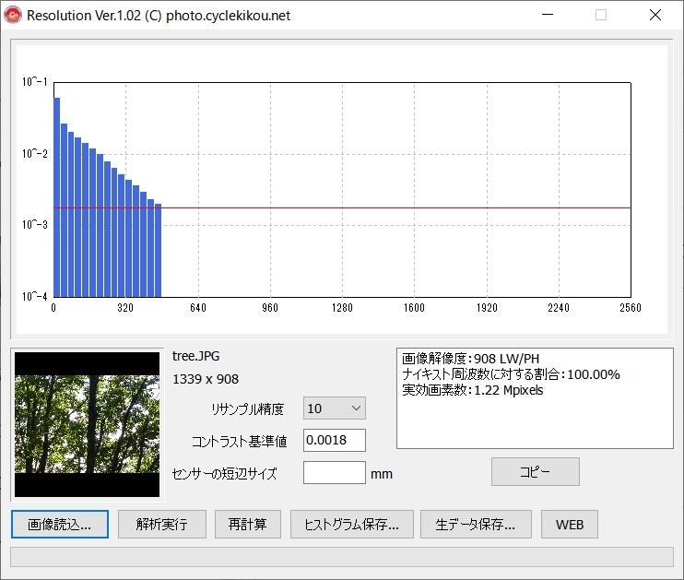Viewport: 684px width, 580px height.
Task: Copy results with the コピー button
Action: tap(536, 471)
